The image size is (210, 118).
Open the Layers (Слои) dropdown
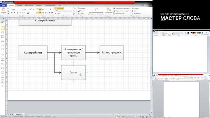tap(135, 11)
